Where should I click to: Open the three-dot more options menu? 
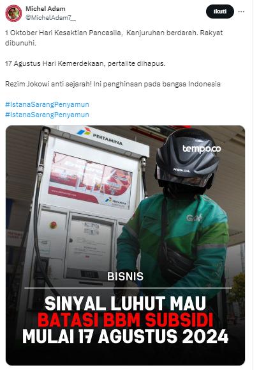tap(241, 12)
